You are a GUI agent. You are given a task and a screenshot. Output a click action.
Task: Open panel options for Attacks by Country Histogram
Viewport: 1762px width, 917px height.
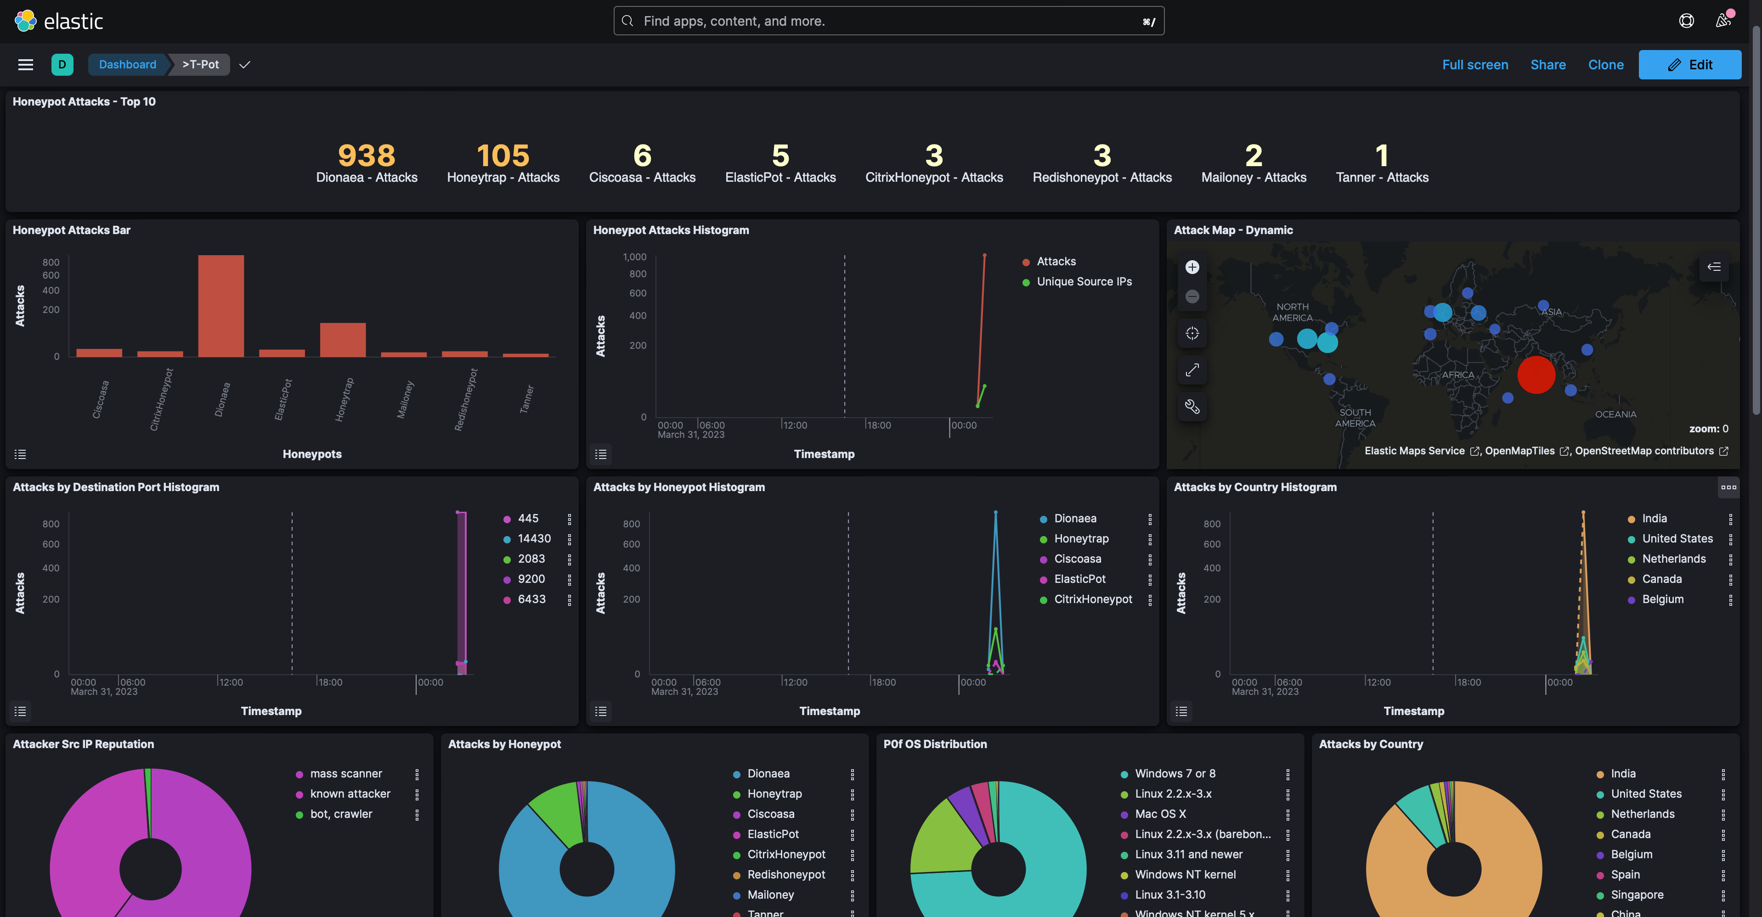click(1728, 487)
